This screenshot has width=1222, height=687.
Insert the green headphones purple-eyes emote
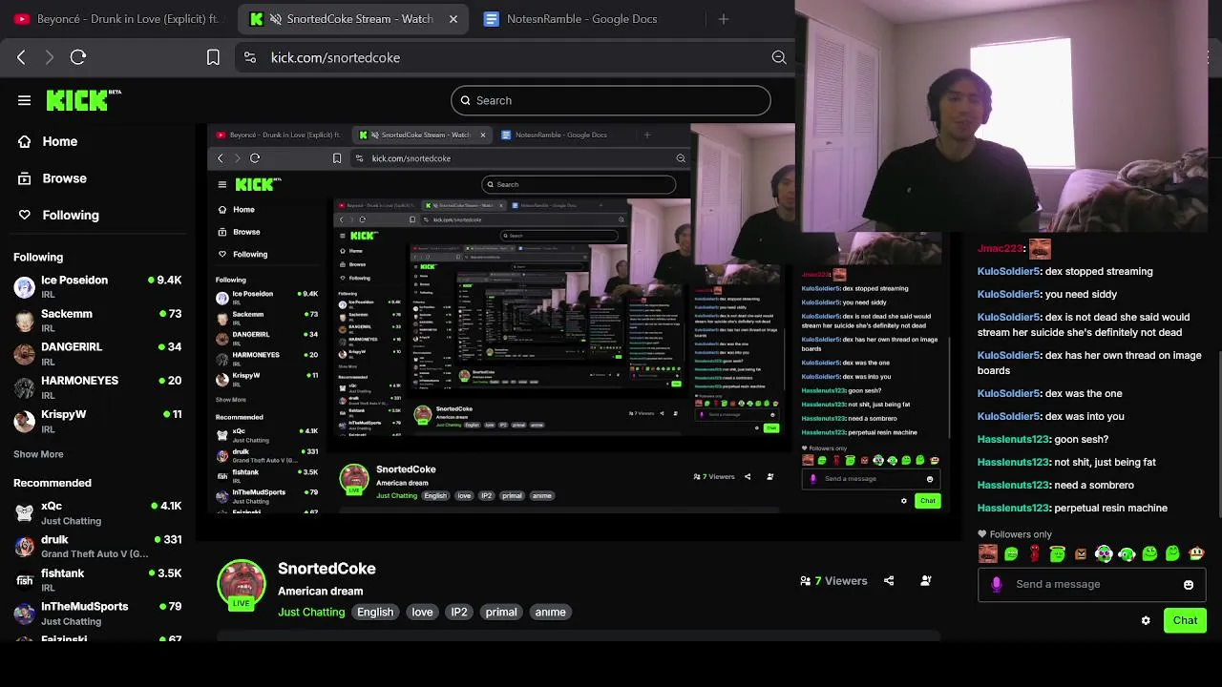[x=1104, y=553]
